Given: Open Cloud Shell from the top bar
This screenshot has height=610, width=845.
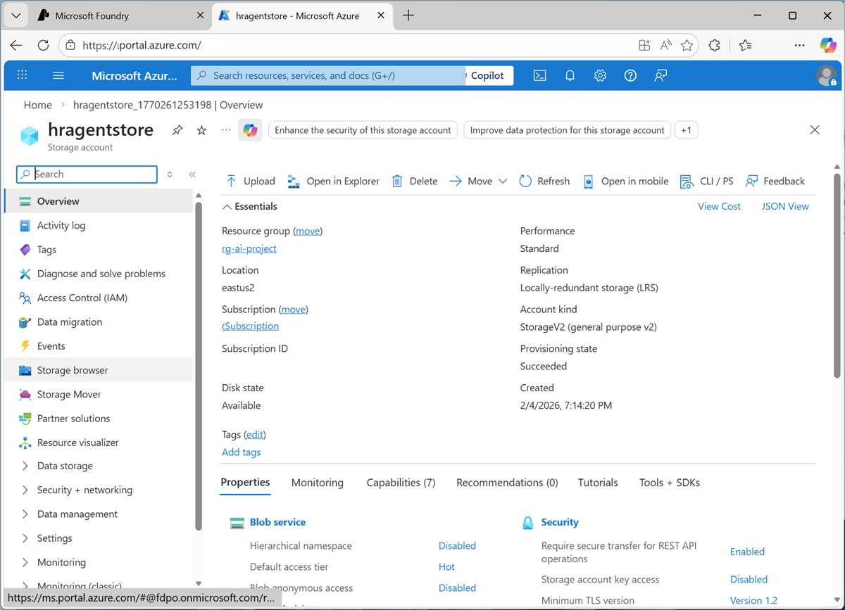Looking at the screenshot, I should tap(539, 75).
